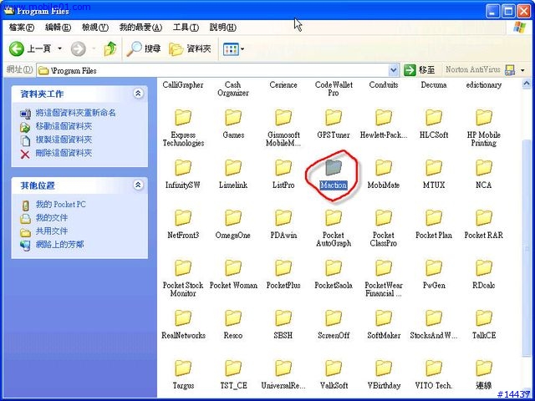
Task: Select the Games folder icon
Action: 233,117
